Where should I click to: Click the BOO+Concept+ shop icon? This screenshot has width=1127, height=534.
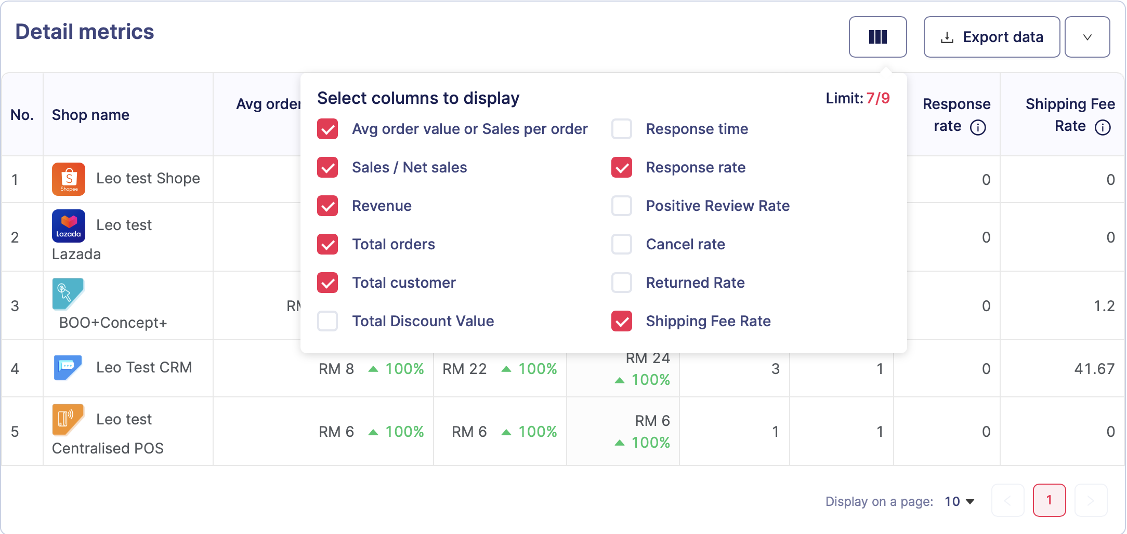coord(68,293)
